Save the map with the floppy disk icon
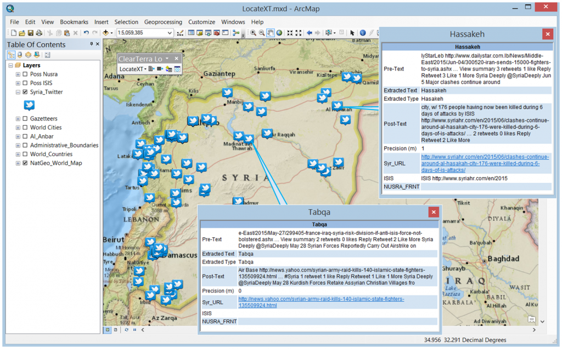Image resolution: width=562 pixels, height=349 pixels. (x=31, y=33)
